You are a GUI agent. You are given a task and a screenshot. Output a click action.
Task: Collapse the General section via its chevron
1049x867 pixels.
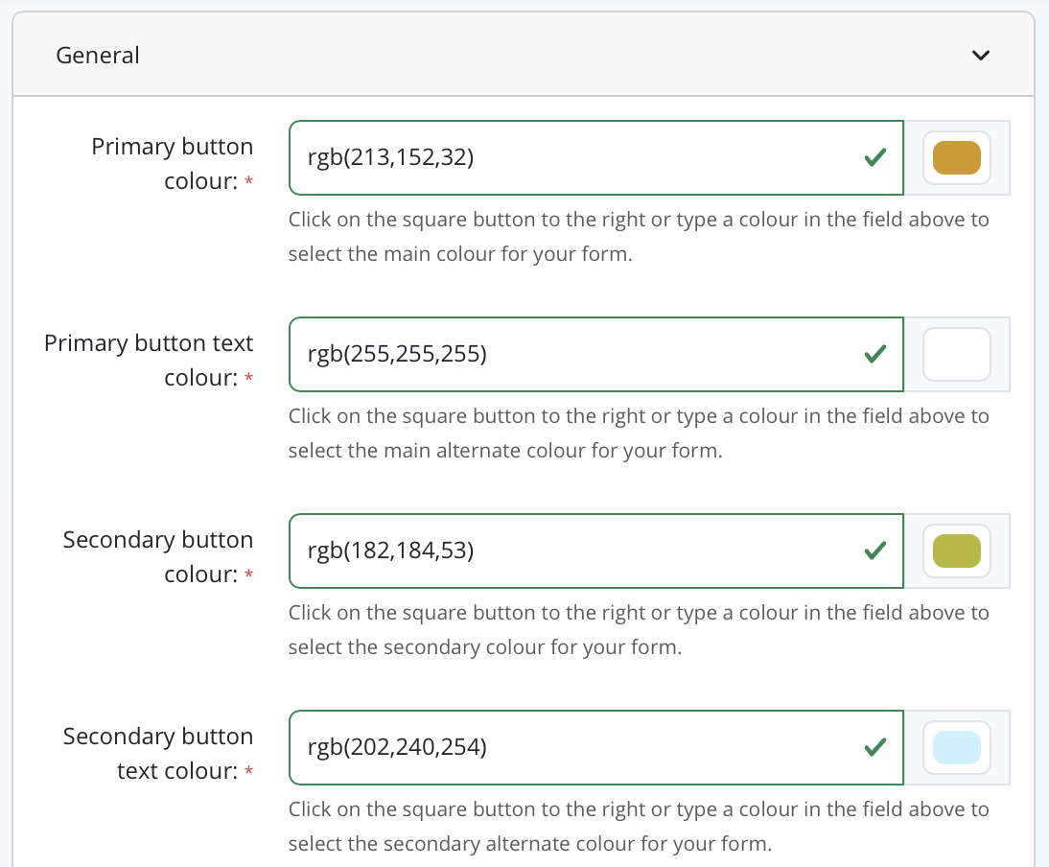tap(981, 55)
